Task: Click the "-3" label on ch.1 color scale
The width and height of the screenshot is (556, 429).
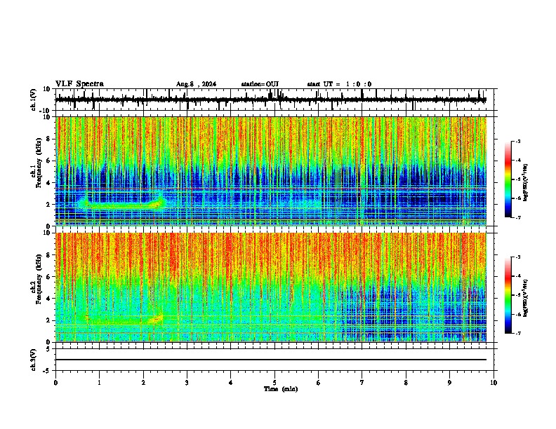Action: coord(517,141)
